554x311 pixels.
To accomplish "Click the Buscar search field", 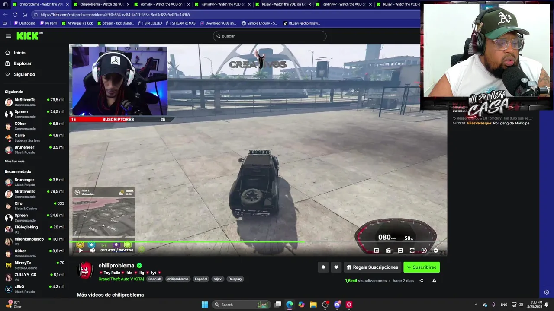I will tap(270, 36).
